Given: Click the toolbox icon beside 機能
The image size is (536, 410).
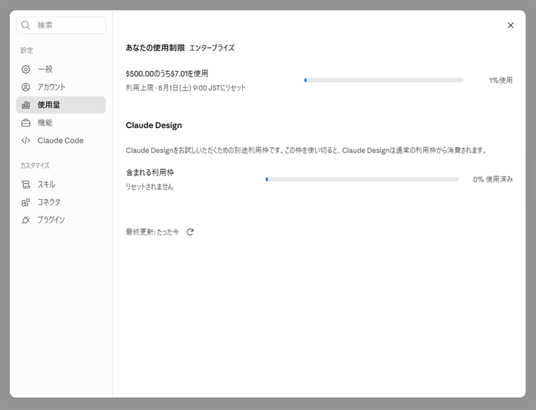Looking at the screenshot, I should [x=26, y=122].
